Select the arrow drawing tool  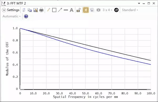coord(60,10)
